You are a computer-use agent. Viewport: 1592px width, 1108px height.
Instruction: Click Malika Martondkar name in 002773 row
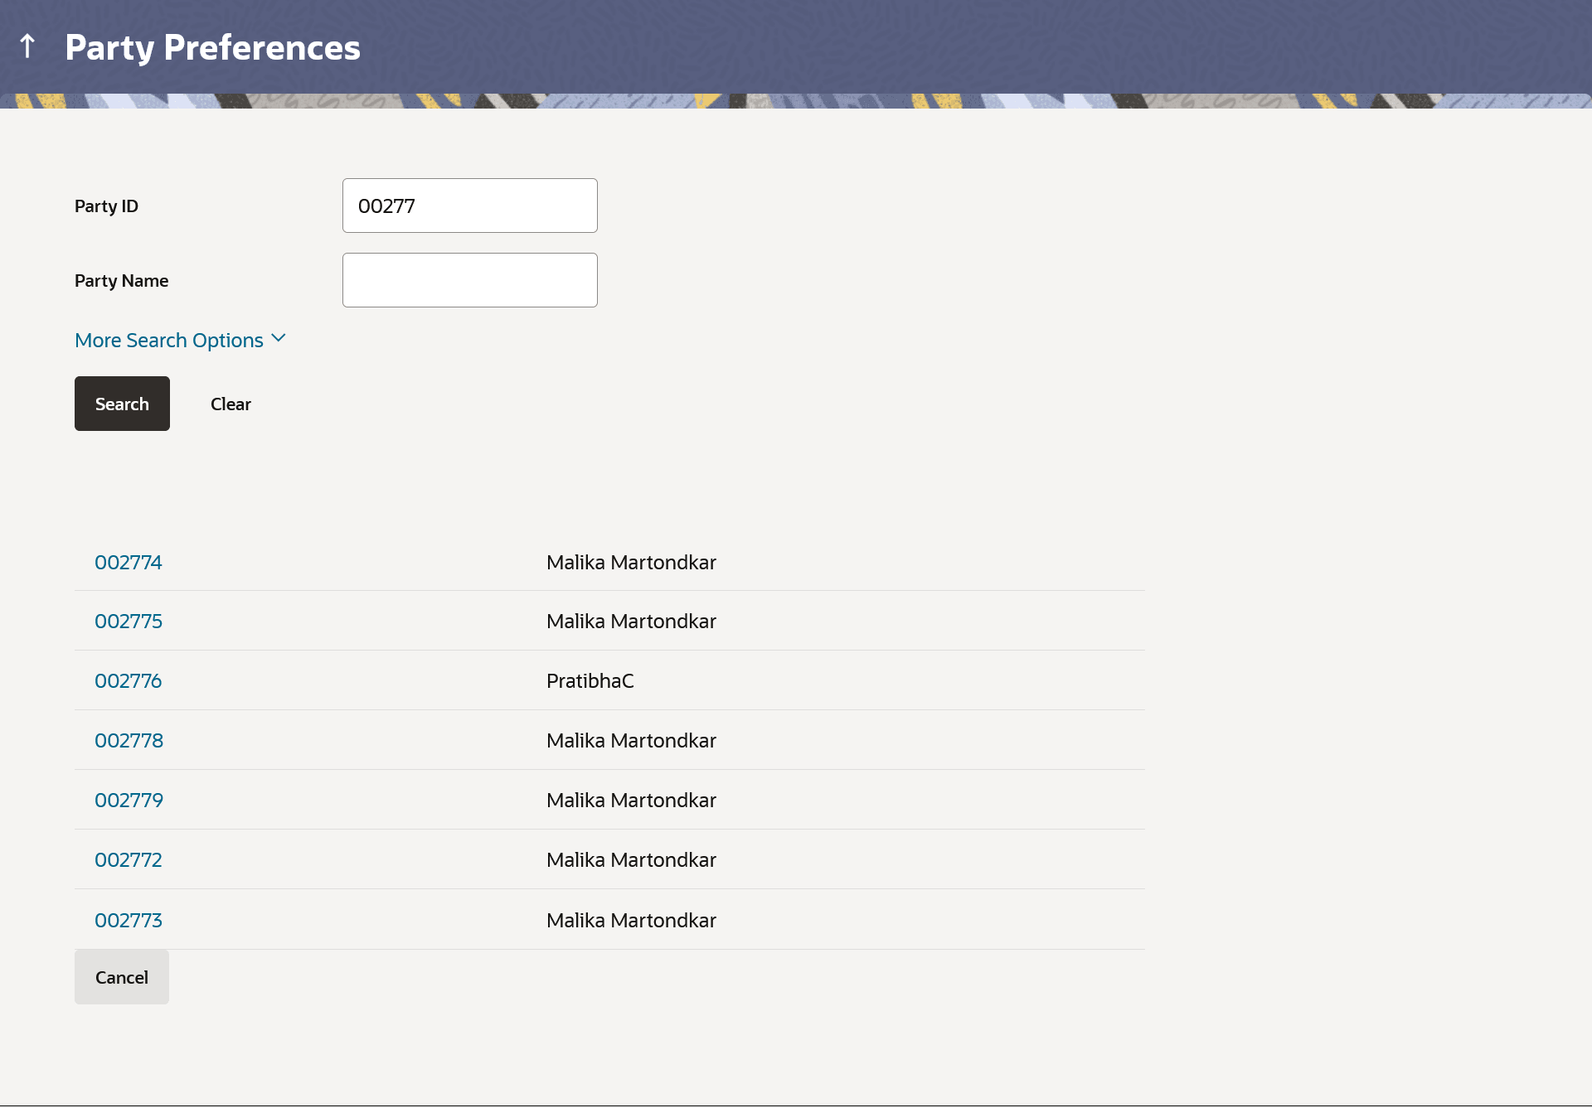click(x=631, y=921)
